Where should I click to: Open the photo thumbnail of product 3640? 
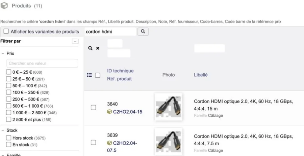169,107
